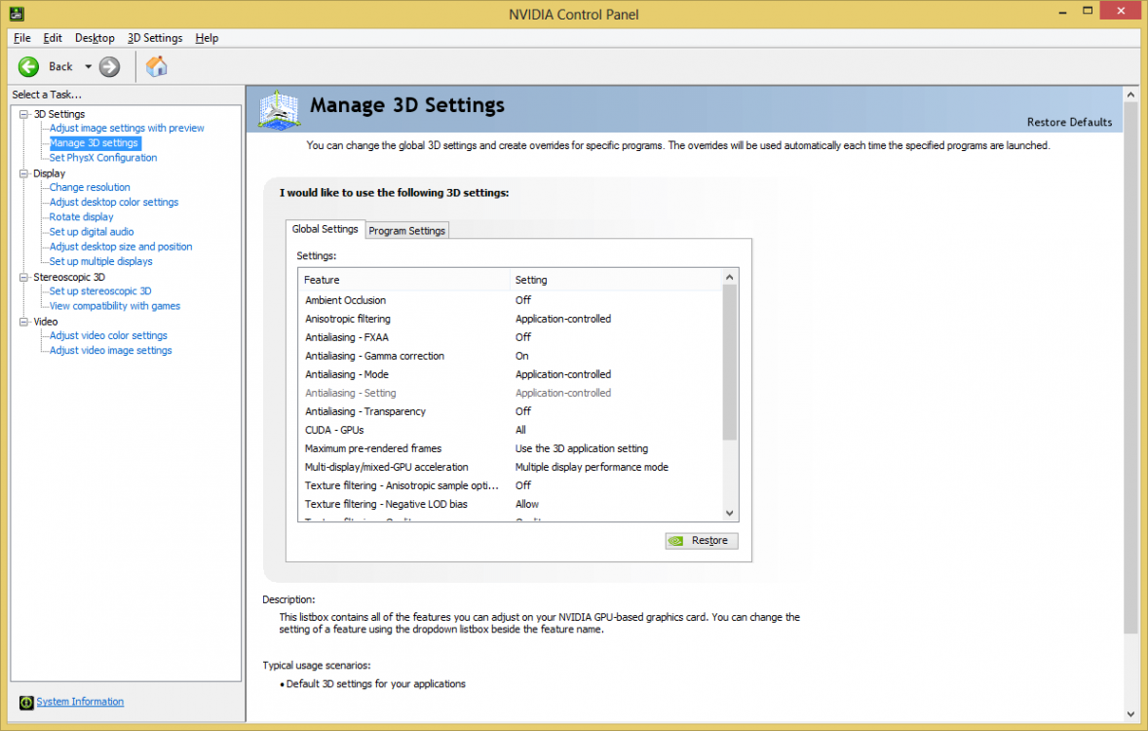Screen dimensions: 1148x731
Task: Open Rotate display task
Action: click(81, 216)
